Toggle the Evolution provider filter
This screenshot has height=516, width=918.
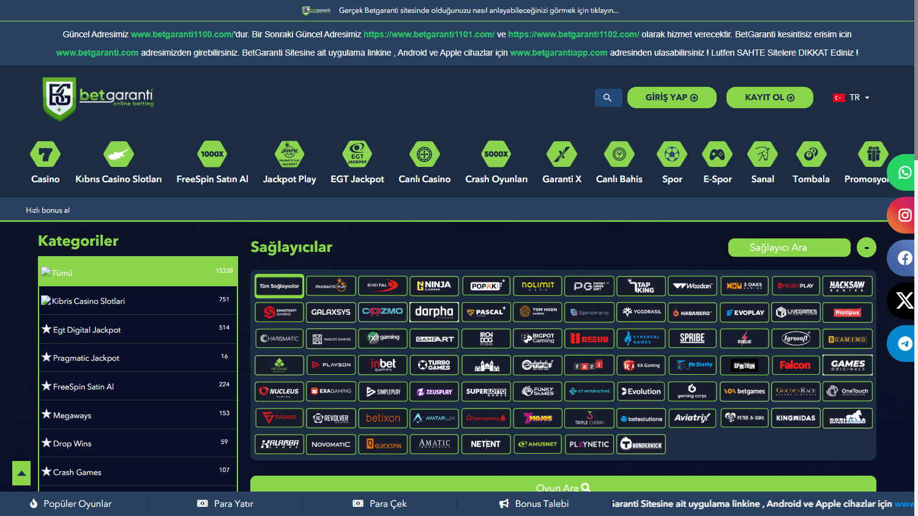(641, 391)
